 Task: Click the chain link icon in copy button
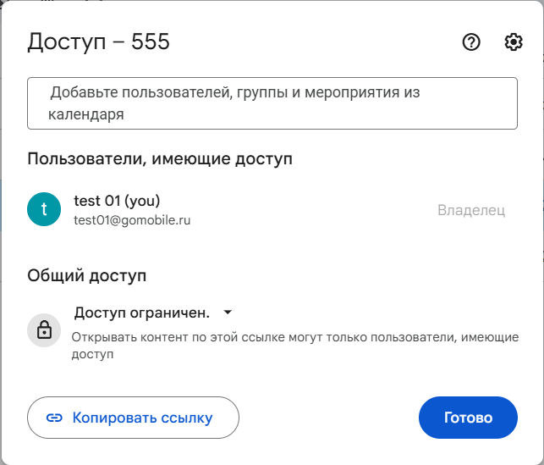55,418
